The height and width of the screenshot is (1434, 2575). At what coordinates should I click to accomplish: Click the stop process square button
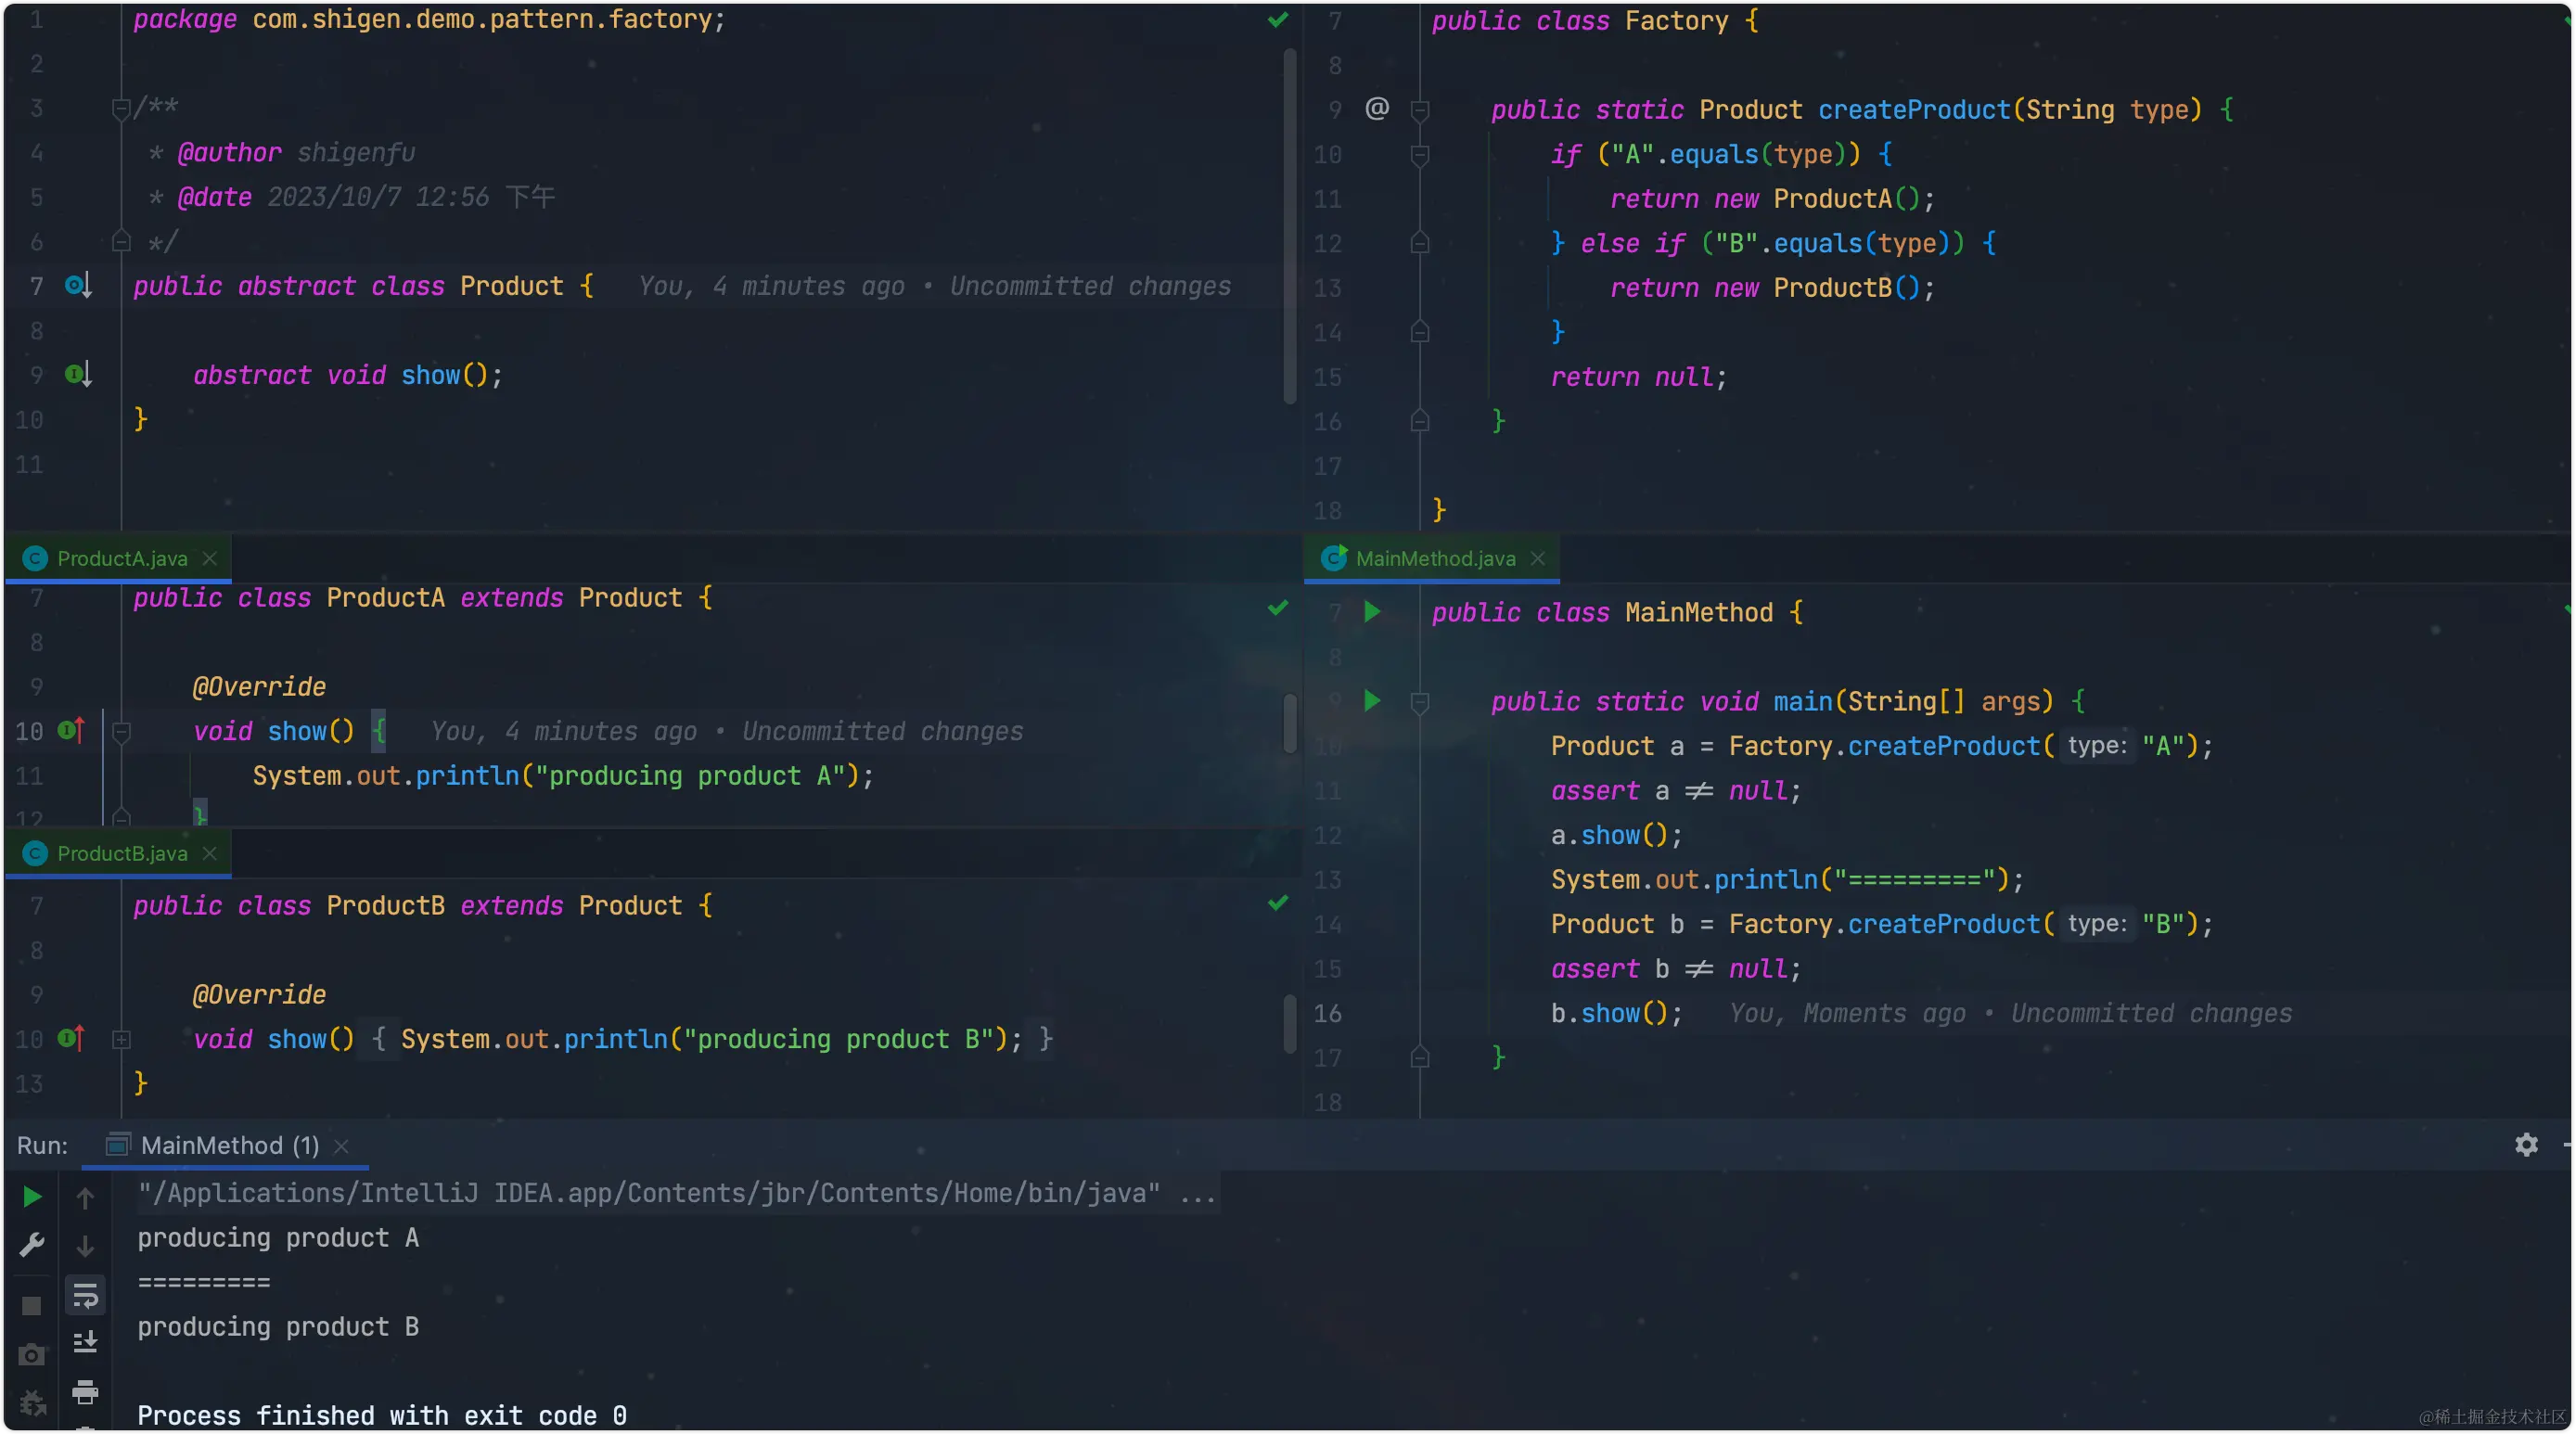31,1305
